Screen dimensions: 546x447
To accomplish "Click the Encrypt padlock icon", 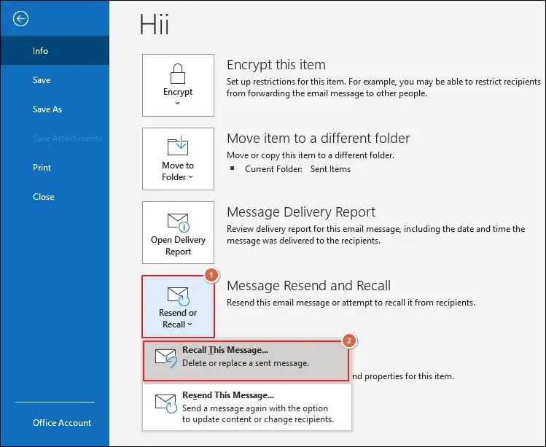I will [178, 74].
